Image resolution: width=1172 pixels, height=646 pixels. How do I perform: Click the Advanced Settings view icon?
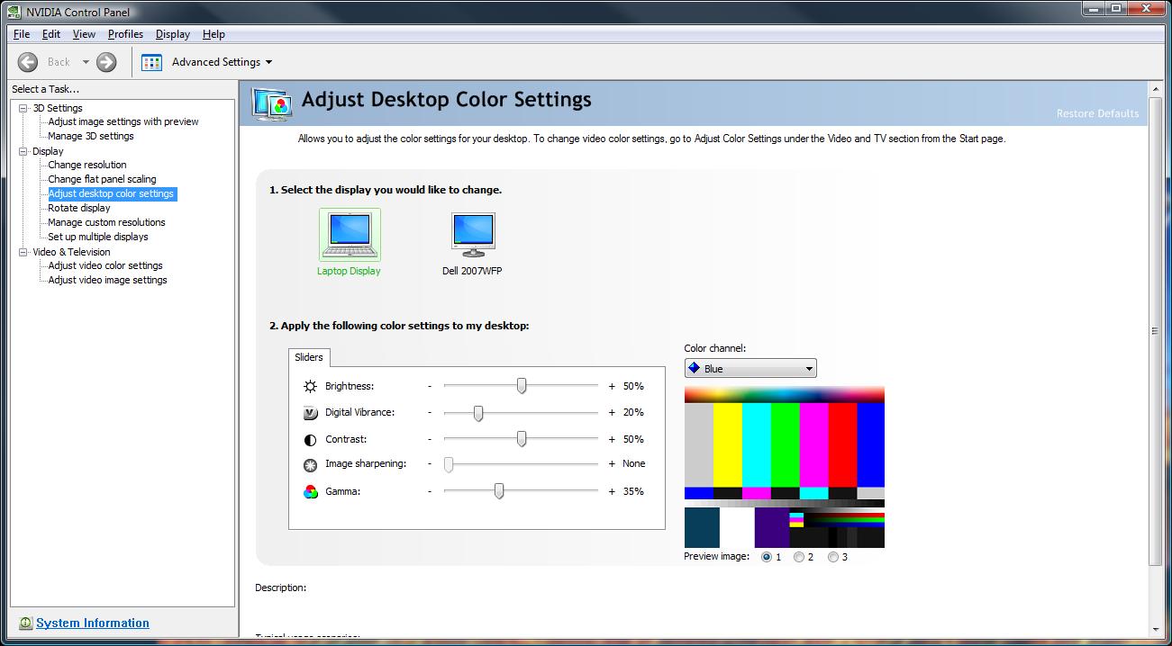(151, 62)
